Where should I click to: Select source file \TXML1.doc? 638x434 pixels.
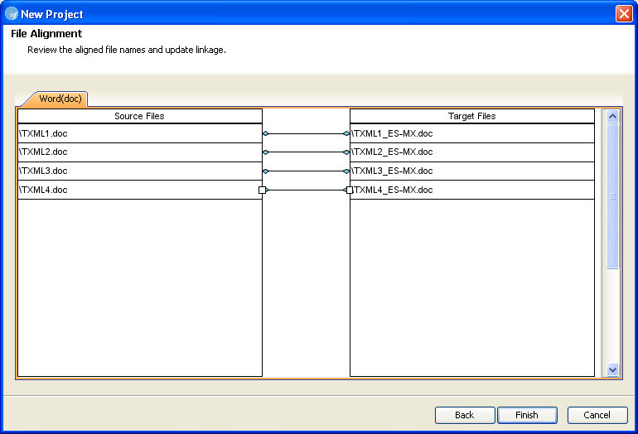click(140, 133)
